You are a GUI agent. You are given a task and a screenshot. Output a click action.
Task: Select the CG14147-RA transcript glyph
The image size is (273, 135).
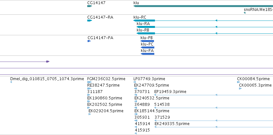[90, 21]
